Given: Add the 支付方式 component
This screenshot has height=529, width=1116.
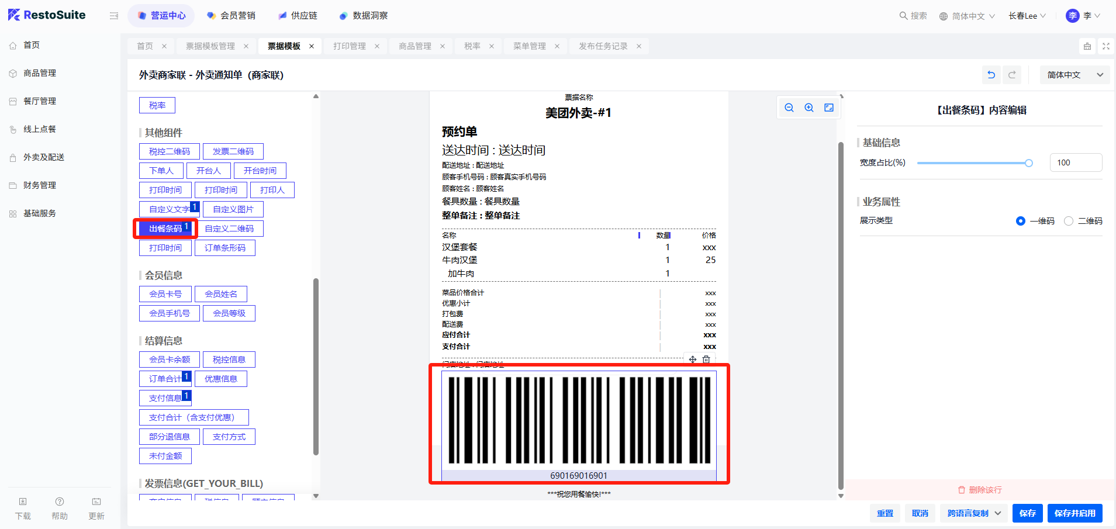Looking at the screenshot, I should coord(229,437).
